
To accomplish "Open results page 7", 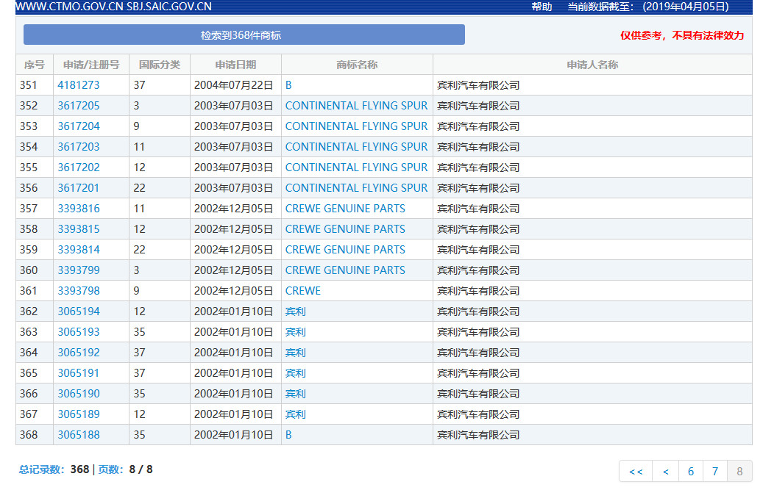I will [715, 471].
